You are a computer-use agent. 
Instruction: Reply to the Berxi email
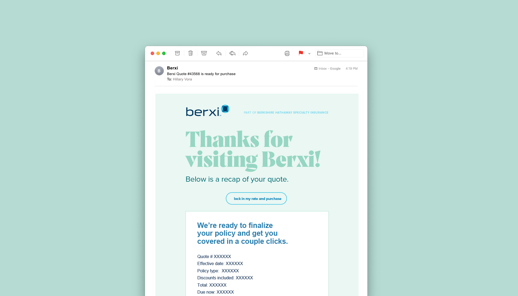tap(219, 53)
